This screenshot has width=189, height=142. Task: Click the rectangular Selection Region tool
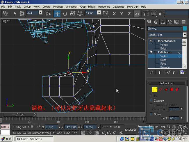22,13
